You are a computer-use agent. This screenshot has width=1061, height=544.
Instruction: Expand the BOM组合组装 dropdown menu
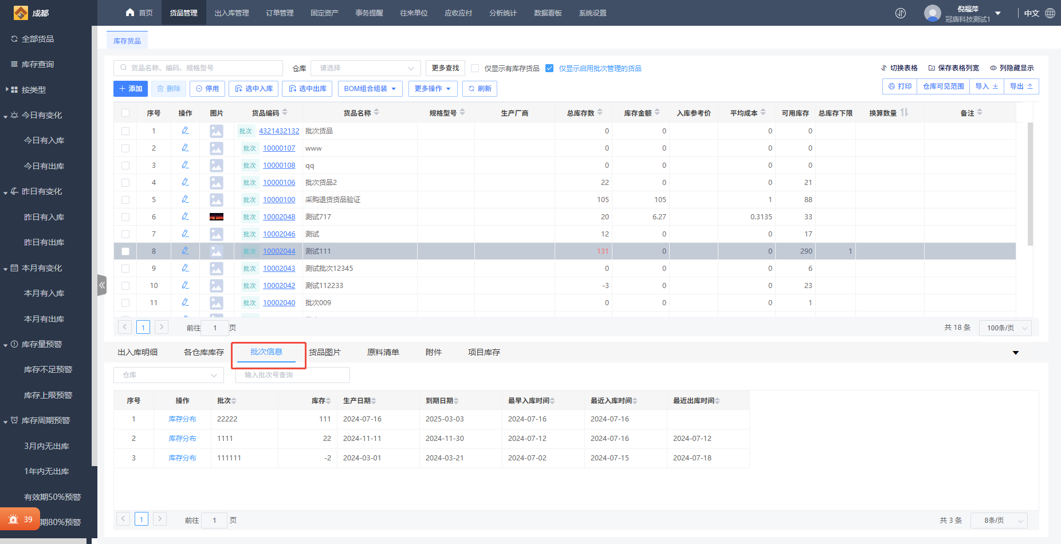click(370, 89)
